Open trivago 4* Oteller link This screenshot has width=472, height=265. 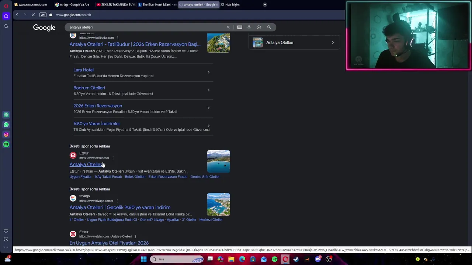click(x=77, y=220)
